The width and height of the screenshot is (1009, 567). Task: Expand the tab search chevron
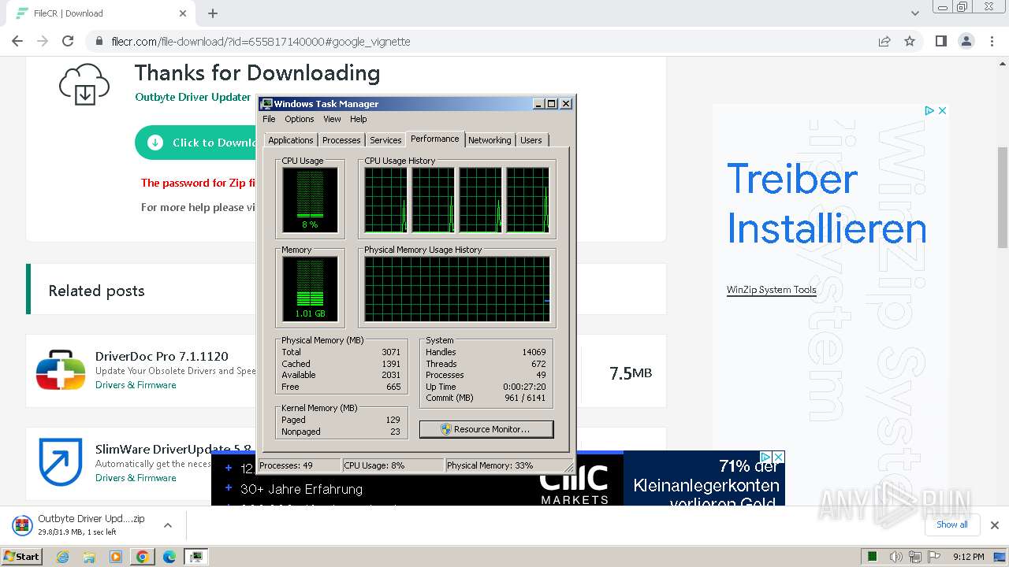coord(914,13)
